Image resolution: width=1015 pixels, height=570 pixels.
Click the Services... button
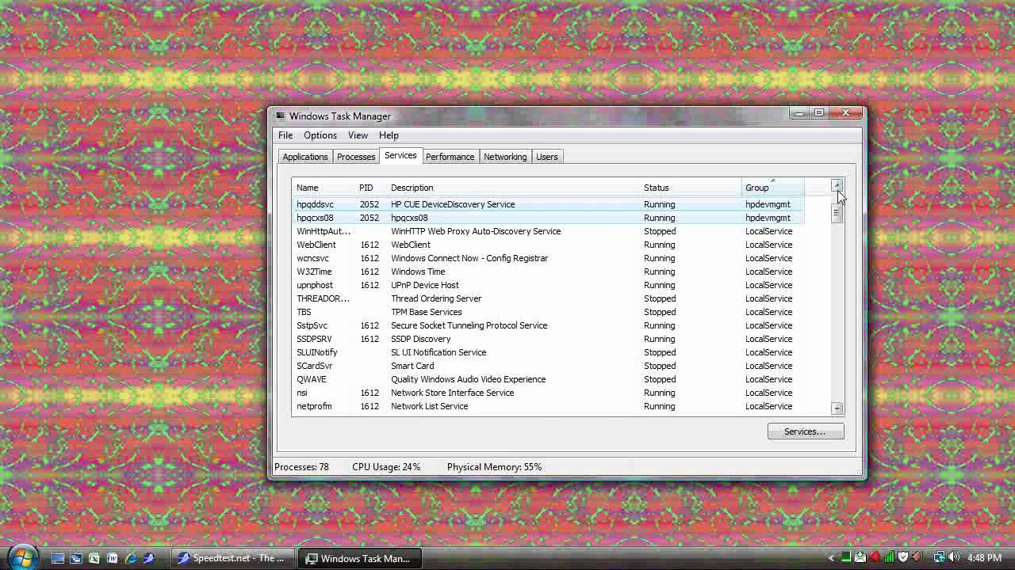coord(805,431)
